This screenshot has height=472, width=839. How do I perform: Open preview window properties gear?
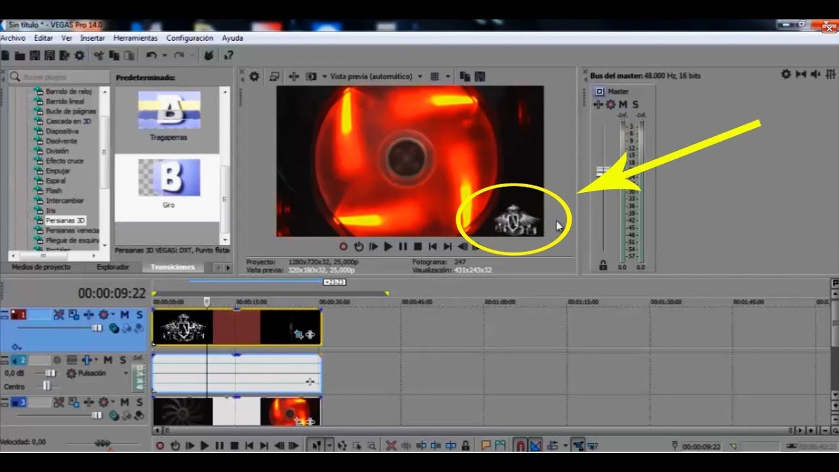[254, 76]
